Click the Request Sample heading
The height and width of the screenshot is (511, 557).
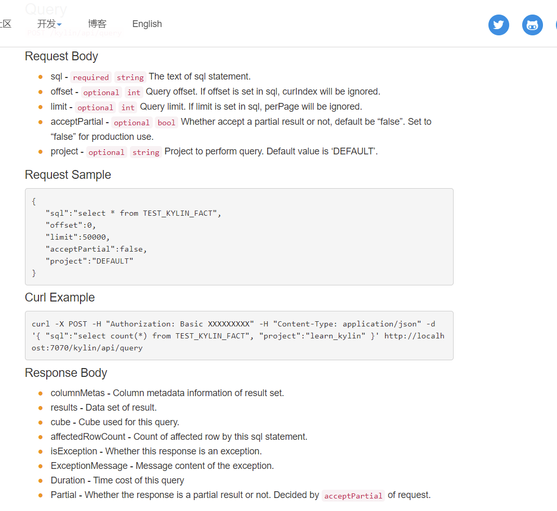click(68, 175)
